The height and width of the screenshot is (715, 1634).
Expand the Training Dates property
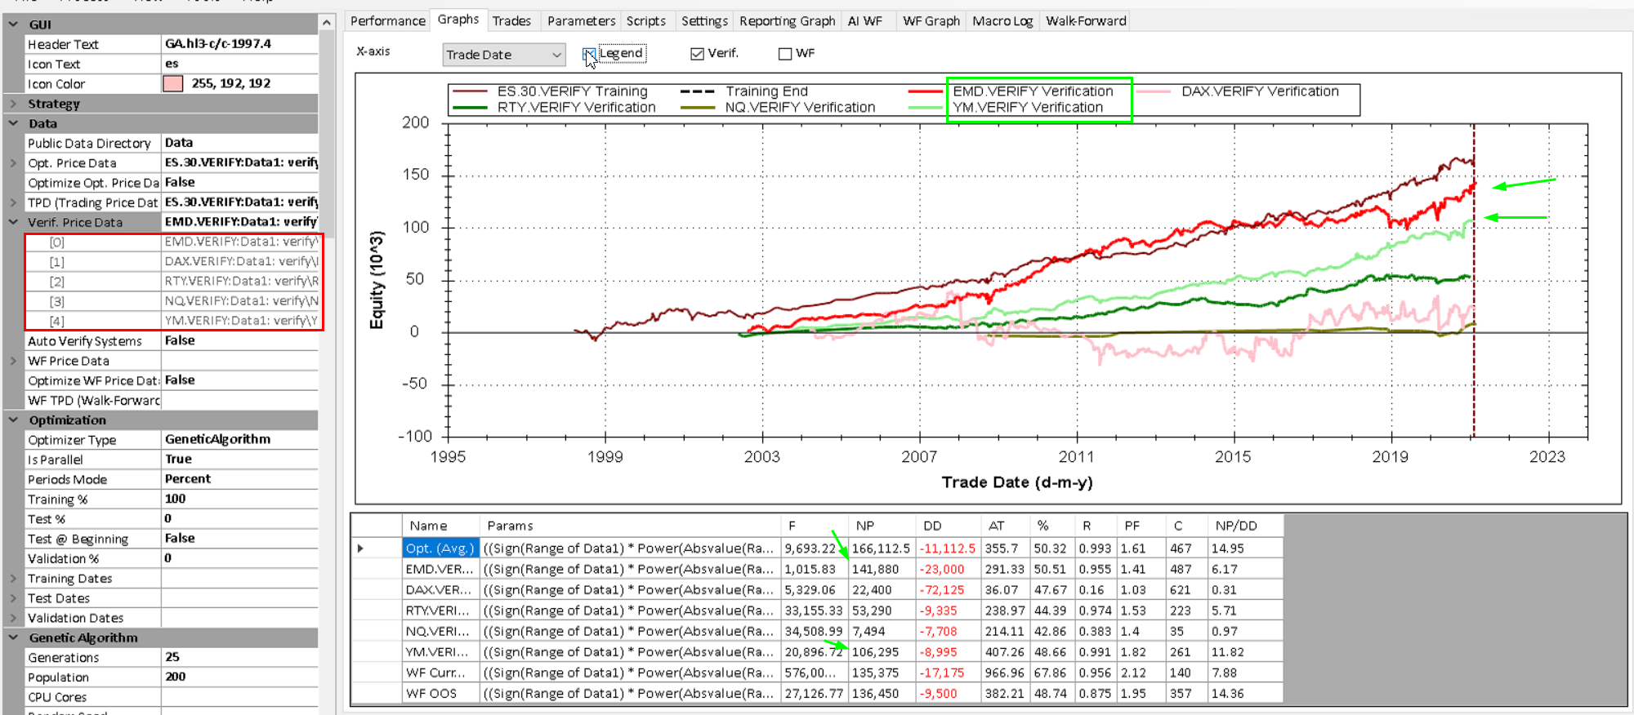point(13,579)
